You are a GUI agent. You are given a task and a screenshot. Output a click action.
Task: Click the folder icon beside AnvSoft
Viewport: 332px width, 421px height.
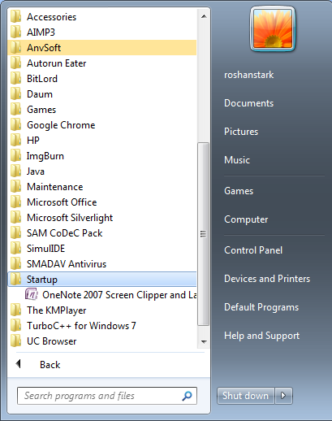click(15, 48)
